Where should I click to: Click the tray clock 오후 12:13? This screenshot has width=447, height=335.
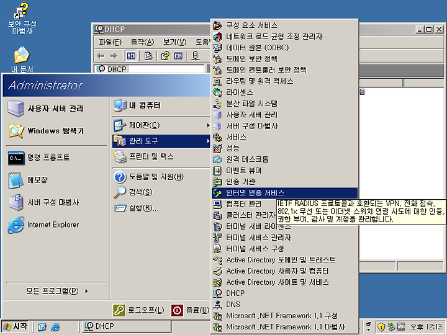[426, 326]
